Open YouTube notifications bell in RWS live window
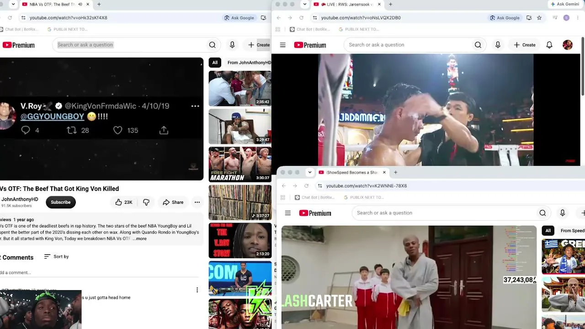The height and width of the screenshot is (329, 585). (549, 45)
